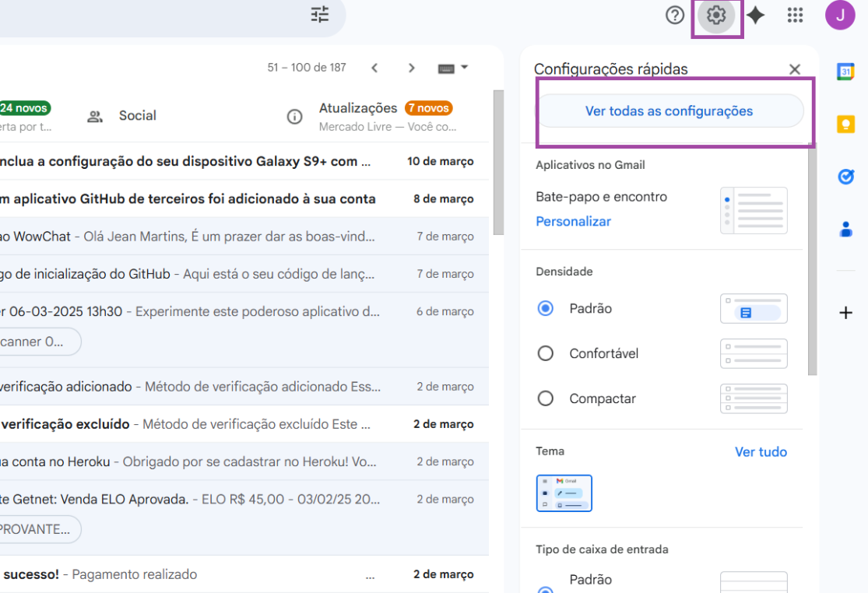Image resolution: width=868 pixels, height=593 pixels.
Task: Open the Google apps grid
Action: coord(795,15)
